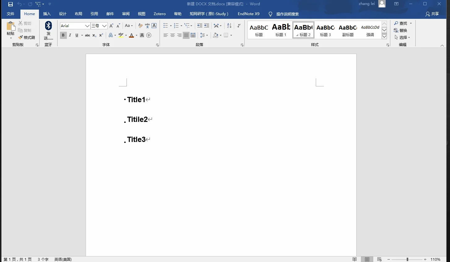Image resolution: width=450 pixels, height=262 pixels.
Task: Toggle italic formatting
Action: pos(70,35)
